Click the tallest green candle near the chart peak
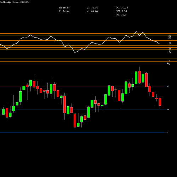The image size is (177, 177). pos(136,78)
